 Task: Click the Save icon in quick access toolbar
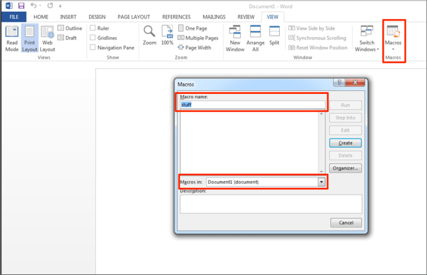(21, 6)
